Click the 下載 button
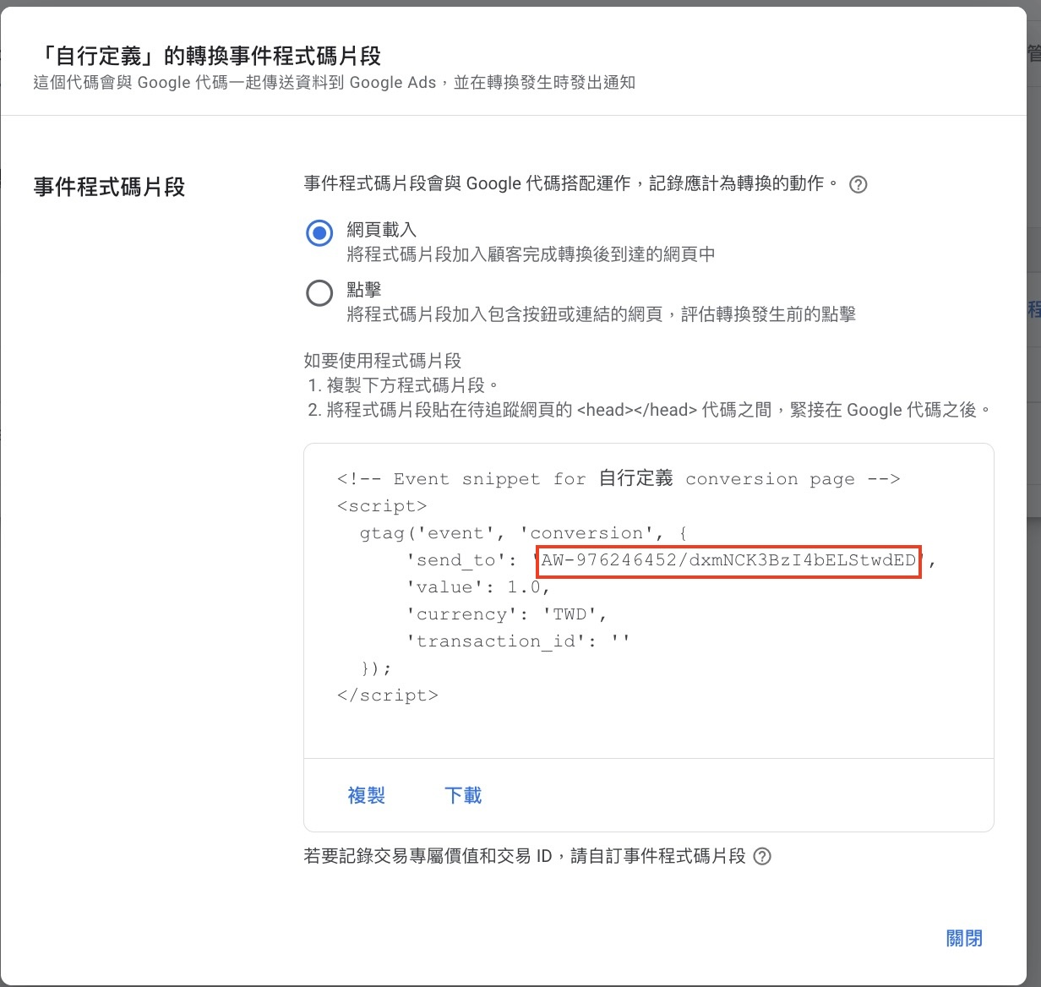Screen dimensions: 1041x987 click(463, 795)
